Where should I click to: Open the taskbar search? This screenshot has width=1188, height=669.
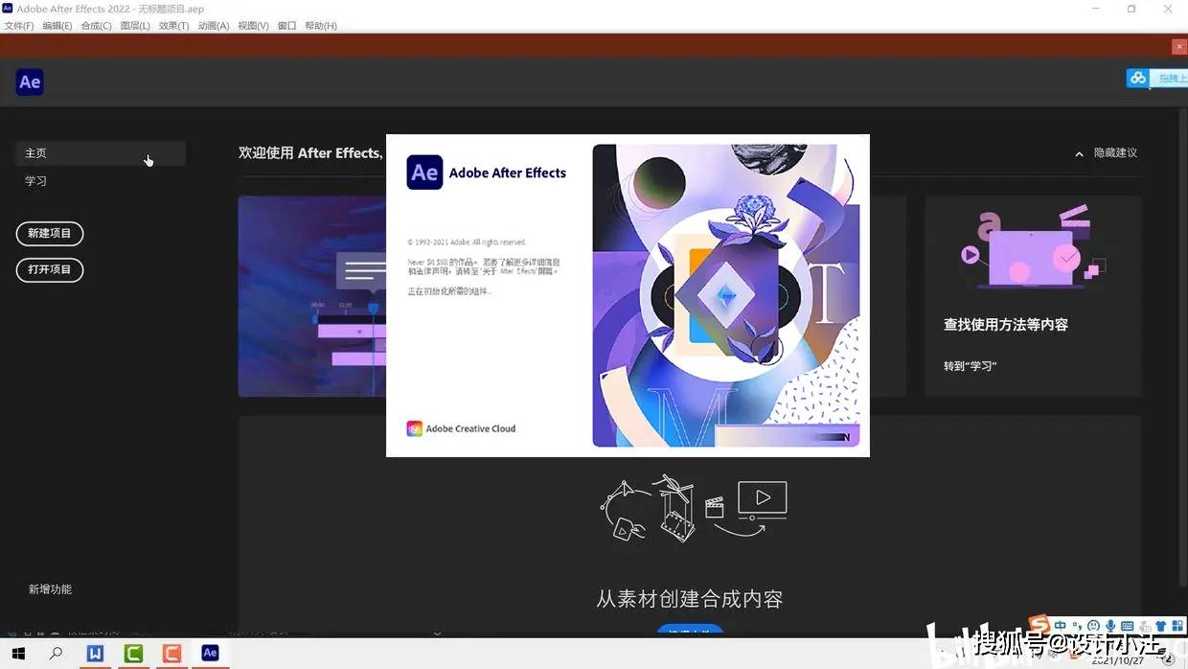point(57,654)
